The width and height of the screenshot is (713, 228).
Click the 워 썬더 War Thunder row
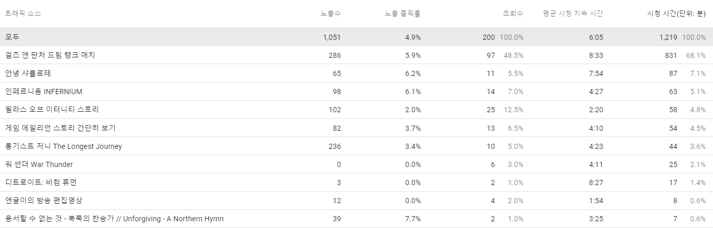tap(39, 164)
